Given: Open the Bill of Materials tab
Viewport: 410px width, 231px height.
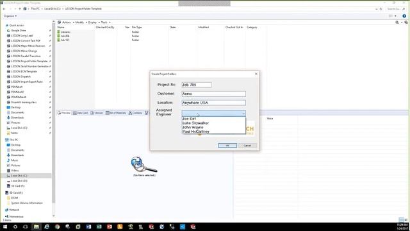Looking at the screenshot, I should coord(116,113).
